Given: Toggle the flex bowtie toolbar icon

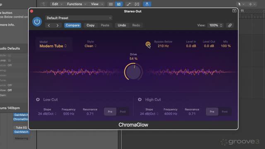Looking at the screenshot, I should 137,4.
